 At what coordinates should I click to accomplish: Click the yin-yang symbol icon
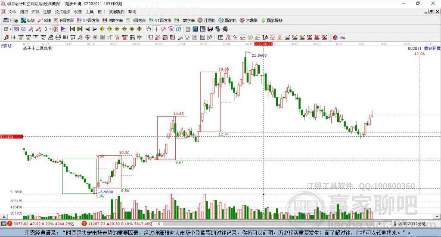coord(335,37)
